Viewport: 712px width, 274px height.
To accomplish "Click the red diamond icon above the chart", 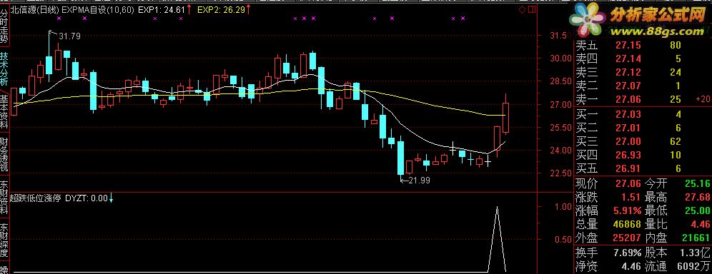I will coord(522,9).
